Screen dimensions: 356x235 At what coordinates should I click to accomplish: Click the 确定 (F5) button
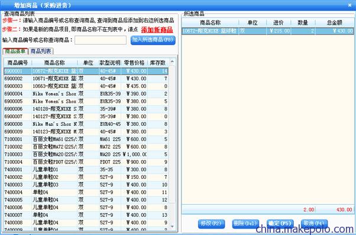point(280,224)
